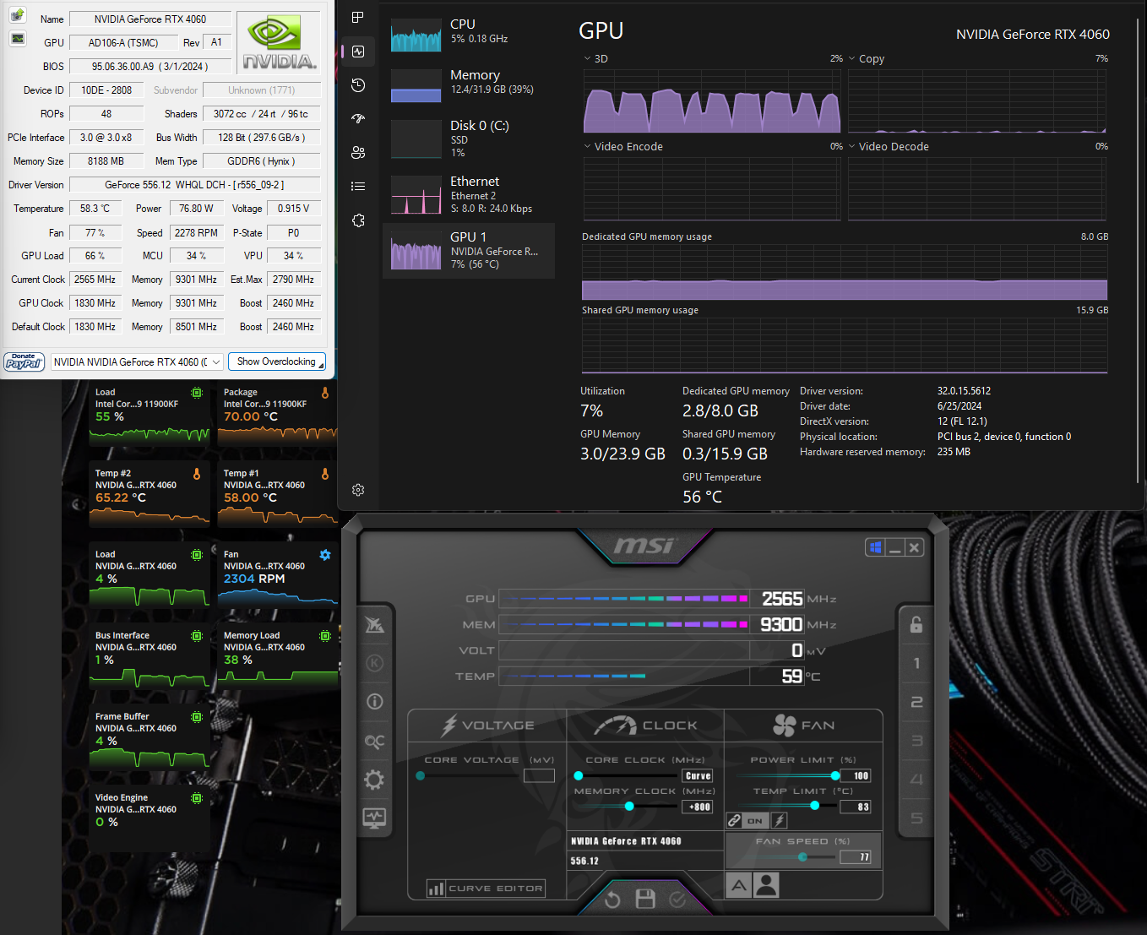The image size is (1147, 935).
Task: Select Task Manager Performance icon
Action: coord(358,52)
